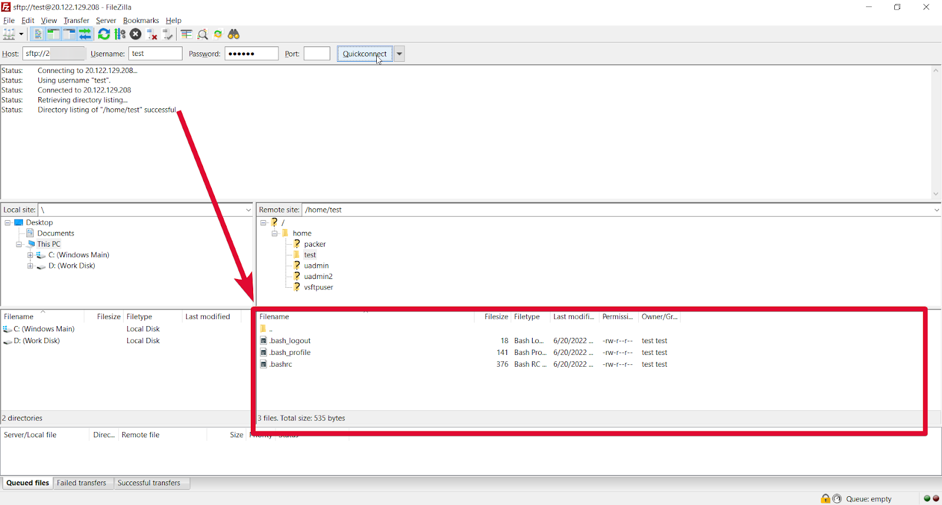Screen dimensions: 942x505
Task: Open the Help menu
Action: coord(174,20)
